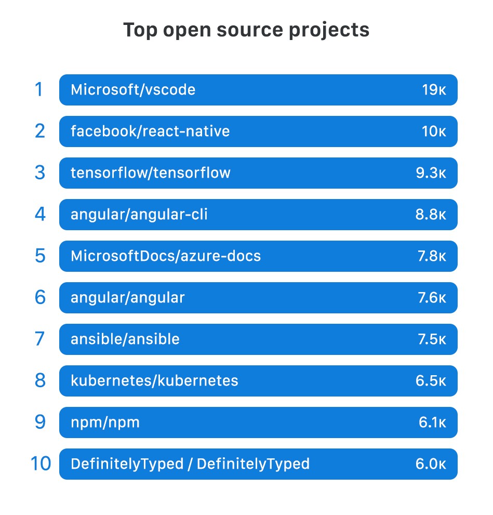Click the rank number 1
The height and width of the screenshot is (515, 493).
point(38,90)
